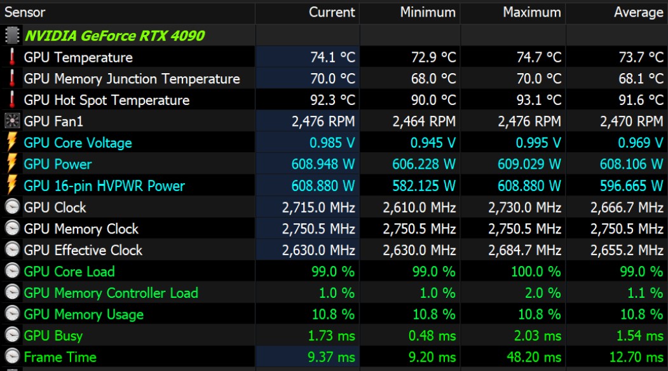Select GPU 16-pin HVPWR Power label
668x371 pixels.
tap(104, 186)
